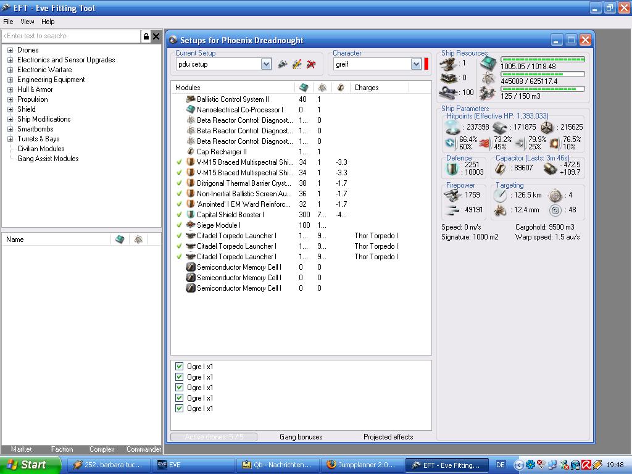Image resolution: width=632 pixels, height=474 pixels.
Task: Uncheck the third Ogre I x1 drone
Action: pyautogui.click(x=180, y=388)
